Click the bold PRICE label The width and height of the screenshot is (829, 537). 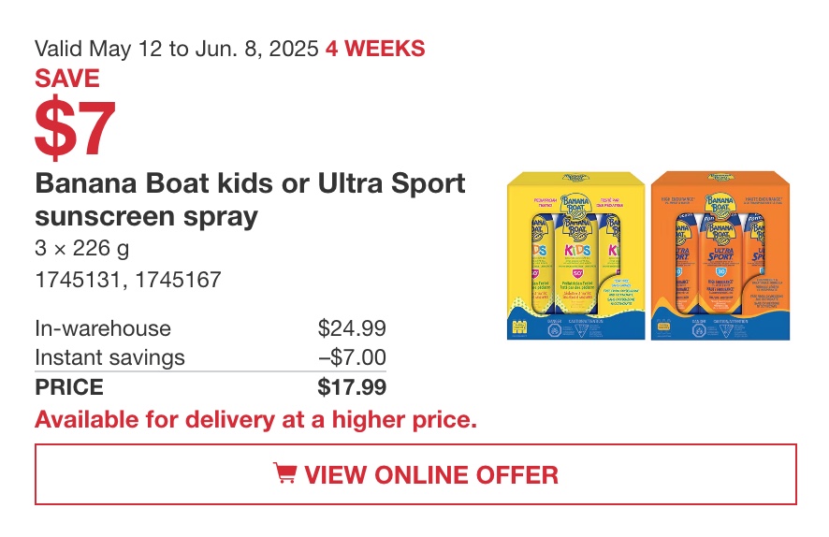(x=68, y=387)
